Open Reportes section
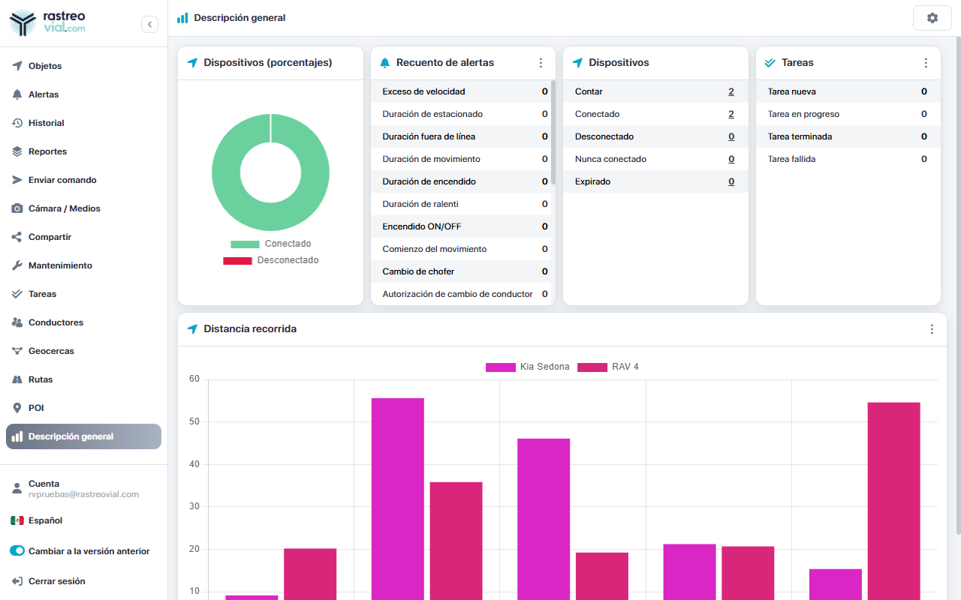Screen dimensions: 961x600 83,151
